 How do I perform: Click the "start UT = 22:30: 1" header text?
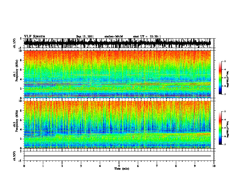click(x=147, y=36)
